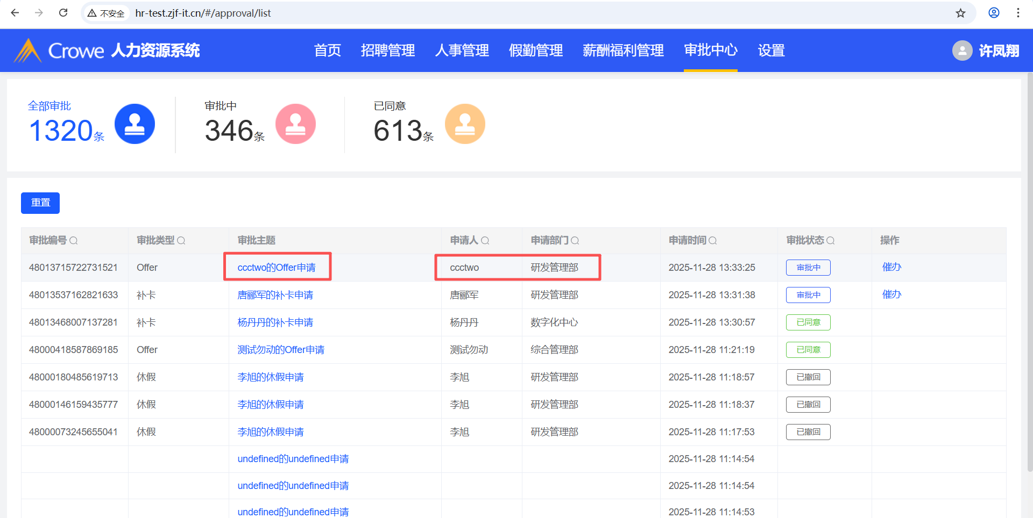
Task: Click the browser address bar URL
Action: (203, 13)
